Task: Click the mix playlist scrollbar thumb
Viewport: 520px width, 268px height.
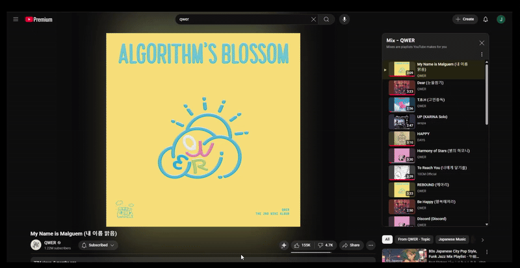Action: [486, 94]
